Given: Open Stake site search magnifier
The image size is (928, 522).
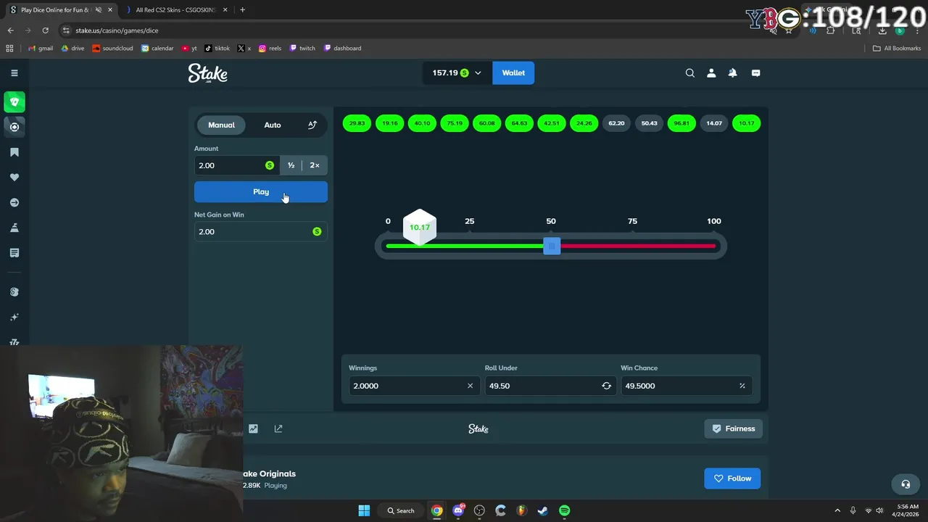Looking at the screenshot, I should (x=690, y=72).
